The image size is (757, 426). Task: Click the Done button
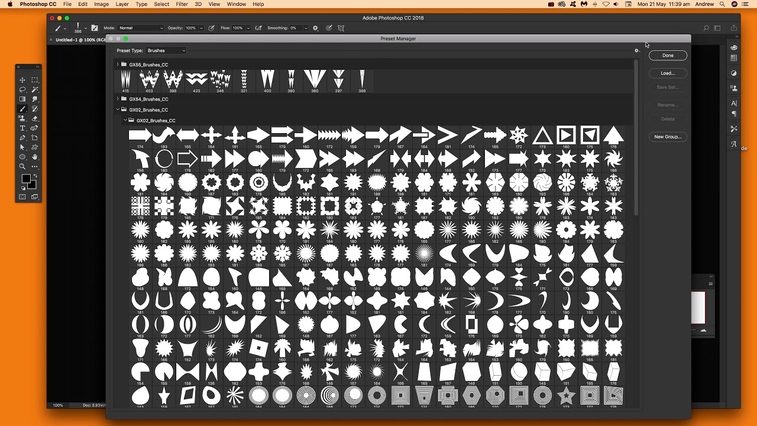coord(668,56)
